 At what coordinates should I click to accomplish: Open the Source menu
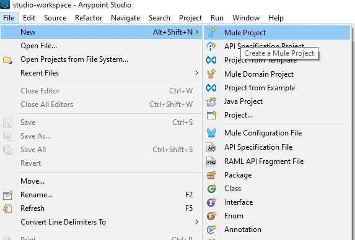point(55,18)
